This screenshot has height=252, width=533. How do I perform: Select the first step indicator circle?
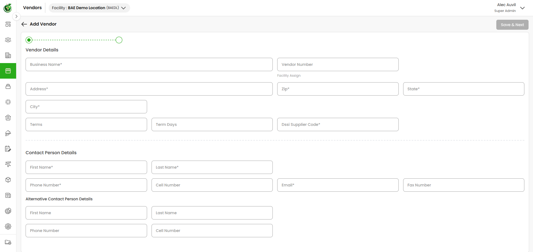click(x=29, y=40)
